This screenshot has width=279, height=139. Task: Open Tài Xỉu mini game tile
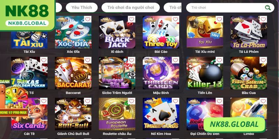(x=205, y=32)
